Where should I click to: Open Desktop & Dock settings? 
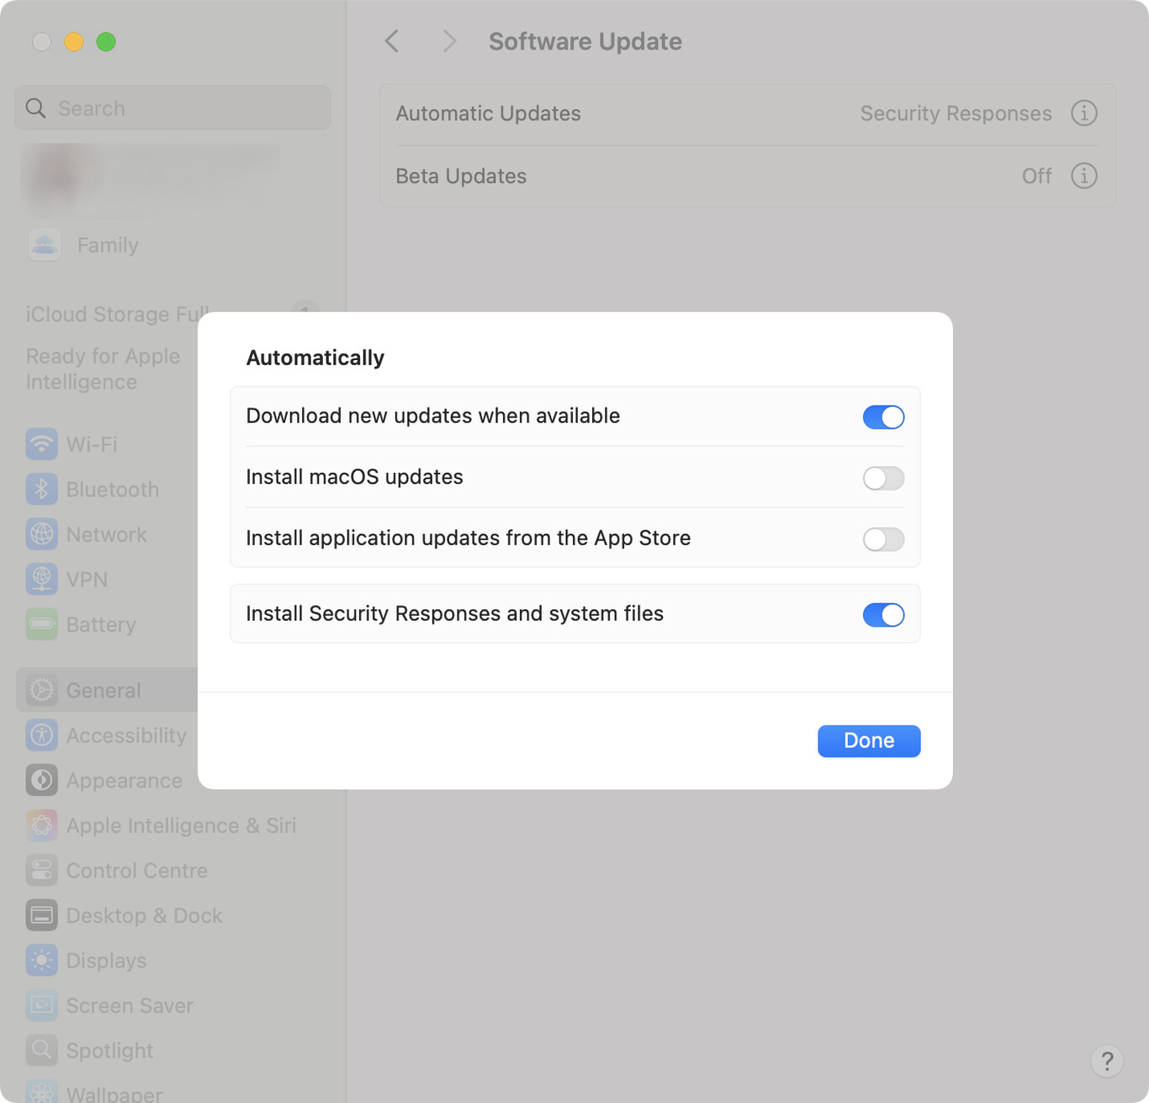coord(144,915)
